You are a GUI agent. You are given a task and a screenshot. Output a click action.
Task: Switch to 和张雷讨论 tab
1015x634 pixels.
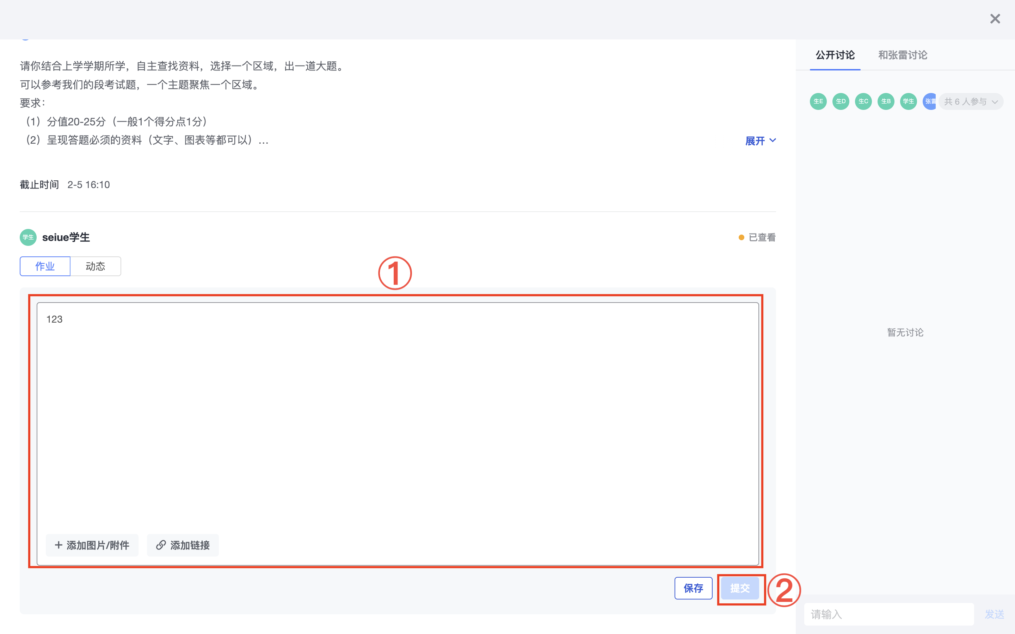903,55
